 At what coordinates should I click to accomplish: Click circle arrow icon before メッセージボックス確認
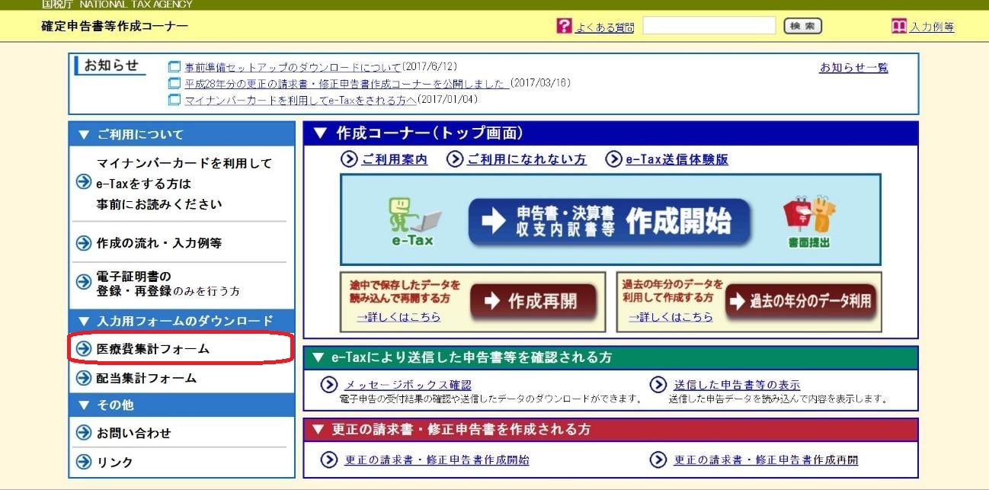click(x=329, y=385)
